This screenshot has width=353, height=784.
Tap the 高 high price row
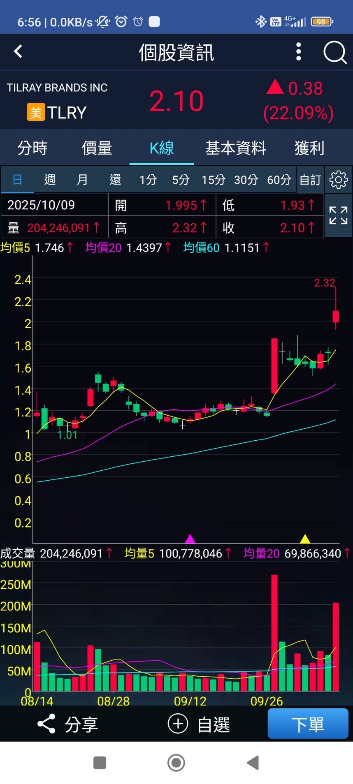162,227
